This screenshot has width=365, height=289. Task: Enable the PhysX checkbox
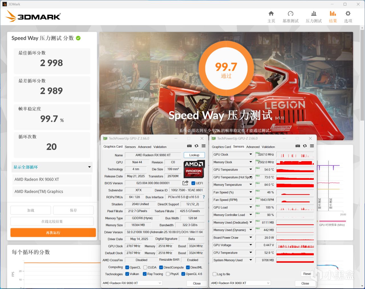(x=168, y=274)
